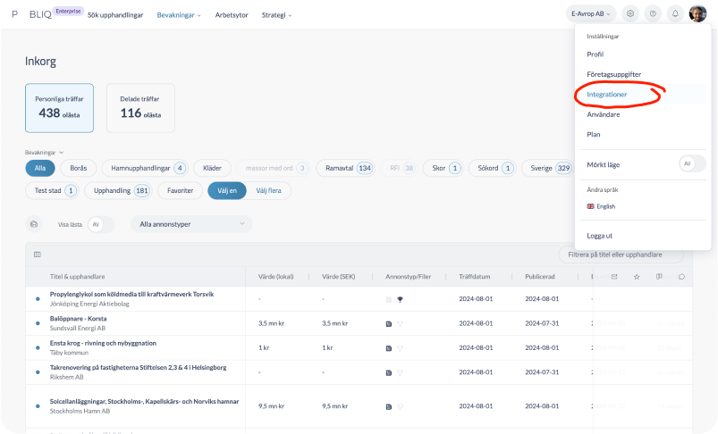Screen dimensions: 718x434
Task: Click the filter by title input field
Action: click(x=621, y=255)
